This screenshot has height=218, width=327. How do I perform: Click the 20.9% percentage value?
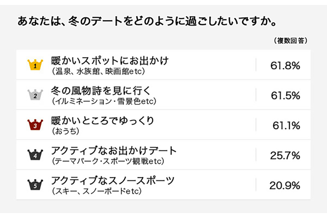[x=285, y=186]
